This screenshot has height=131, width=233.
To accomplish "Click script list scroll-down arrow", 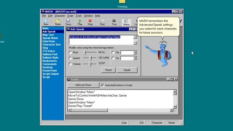I will [175, 107].
